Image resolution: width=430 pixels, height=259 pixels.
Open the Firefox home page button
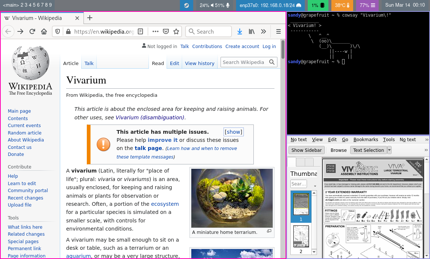pos(44,31)
